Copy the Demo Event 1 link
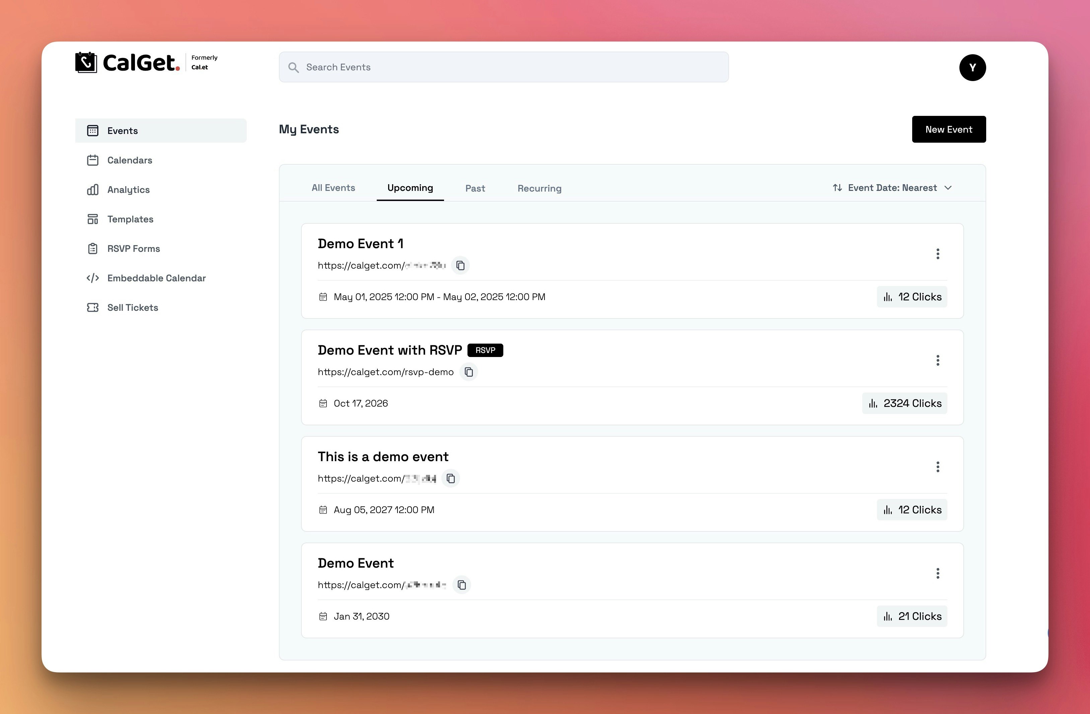The width and height of the screenshot is (1090, 714). point(460,265)
